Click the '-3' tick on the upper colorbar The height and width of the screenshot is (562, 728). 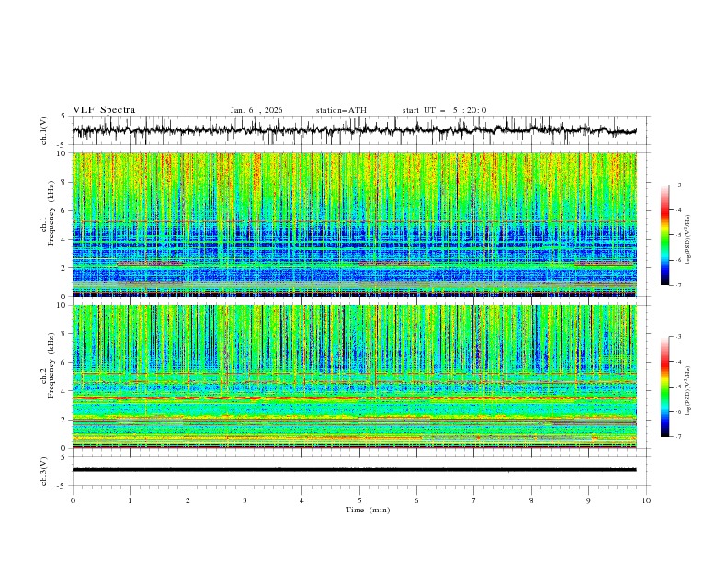tap(677, 185)
